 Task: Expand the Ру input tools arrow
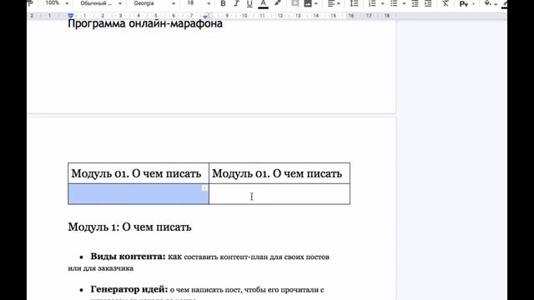pyautogui.click(x=473, y=3)
